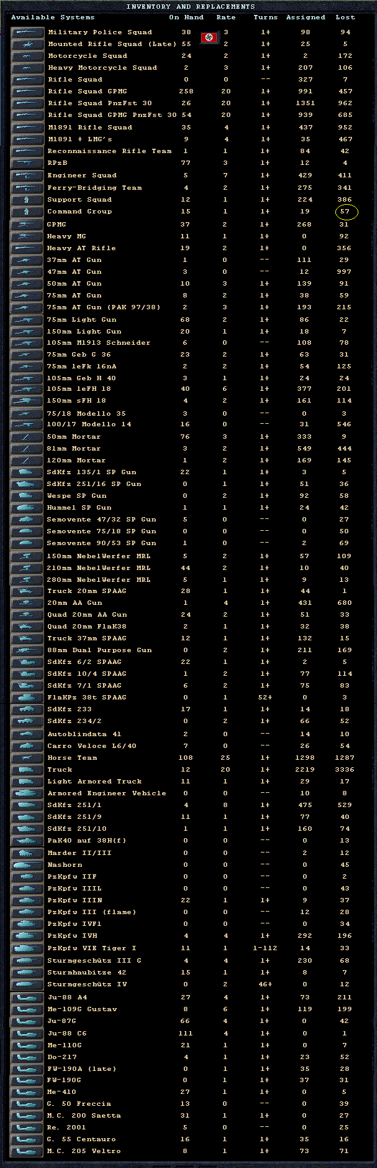The width and height of the screenshot is (377, 1168).
Task: Select the 210mm NebelWerfer MRL icon
Action: point(27,568)
